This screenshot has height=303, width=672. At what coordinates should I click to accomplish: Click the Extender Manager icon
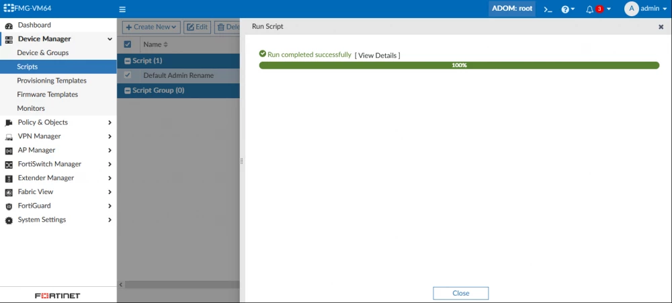9,178
